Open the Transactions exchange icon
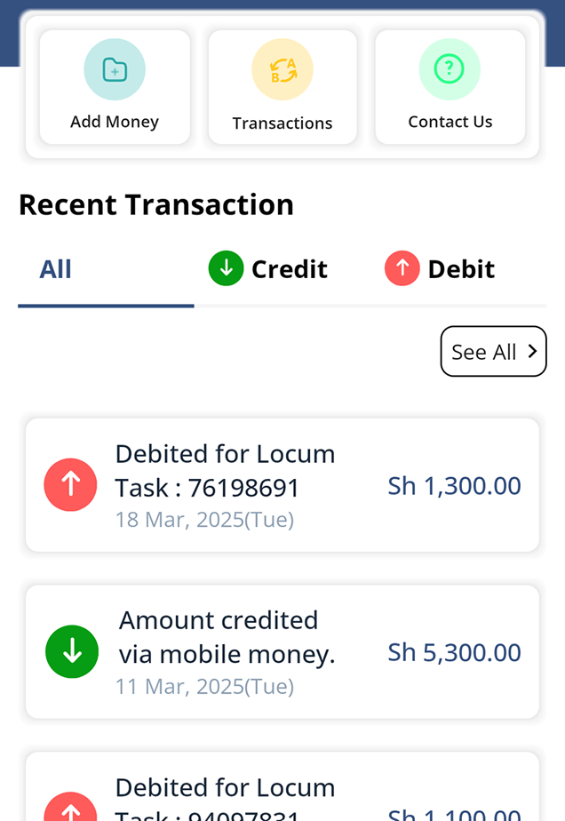 [x=282, y=69]
